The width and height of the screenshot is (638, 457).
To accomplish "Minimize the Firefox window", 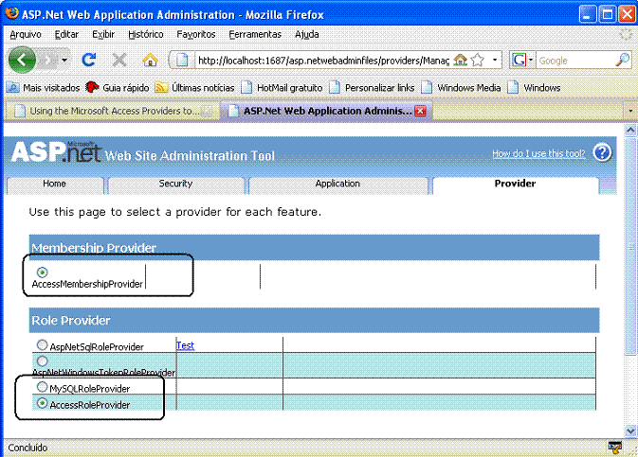I will tap(587, 14).
